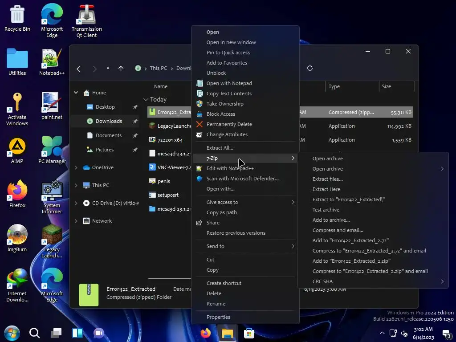Select Desktop in Quick access

105,107
